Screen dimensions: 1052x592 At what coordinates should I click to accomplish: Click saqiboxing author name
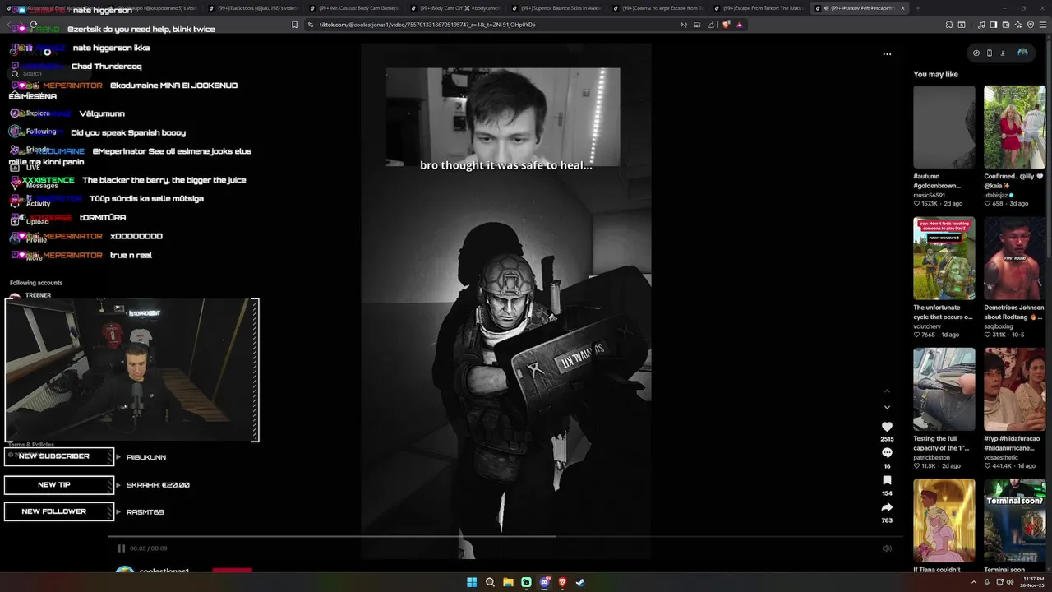pyautogui.click(x=999, y=326)
